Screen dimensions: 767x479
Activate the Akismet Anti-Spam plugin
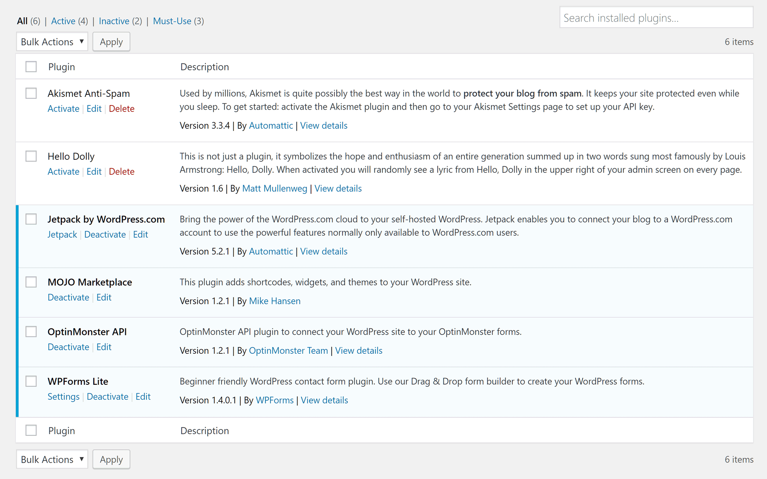[63, 108]
